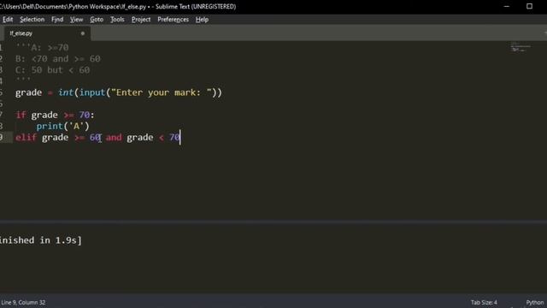Click the minimap code preview

pos(521,47)
